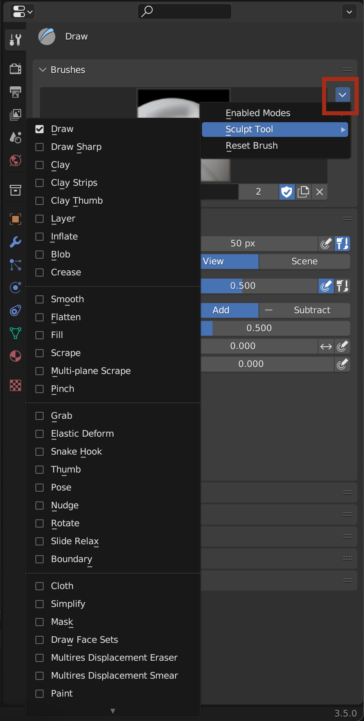This screenshot has width=364, height=721.
Task: Click the properties search field
Action: (185, 11)
